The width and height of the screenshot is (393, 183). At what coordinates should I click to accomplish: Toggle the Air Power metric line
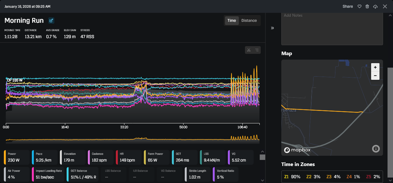[x=16, y=174]
